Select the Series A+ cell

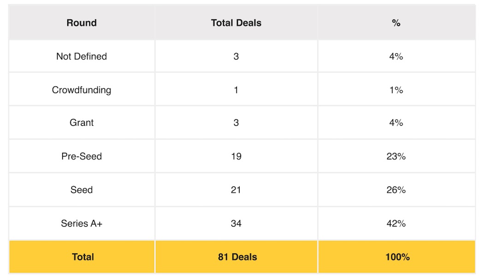82,223
